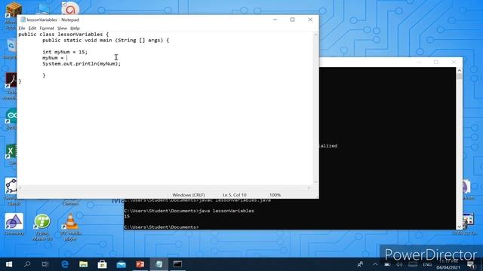Switch to PowerPoint on the taskbar
483x271 pixels.
click(140, 264)
